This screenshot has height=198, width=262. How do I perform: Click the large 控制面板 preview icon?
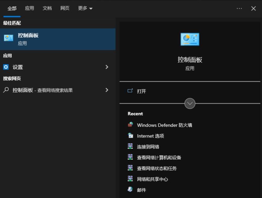click(190, 39)
